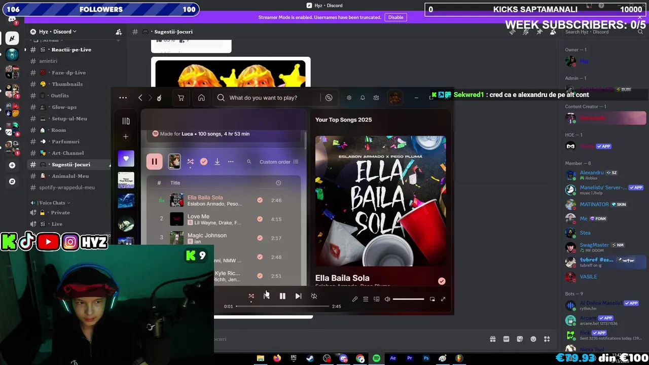Toggle saved checkmark for the 2:48 track
This screenshot has height=365, width=649.
tap(260, 257)
